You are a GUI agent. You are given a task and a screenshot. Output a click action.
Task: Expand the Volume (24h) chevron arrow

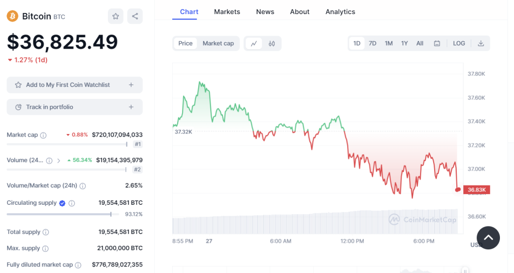coord(59,161)
